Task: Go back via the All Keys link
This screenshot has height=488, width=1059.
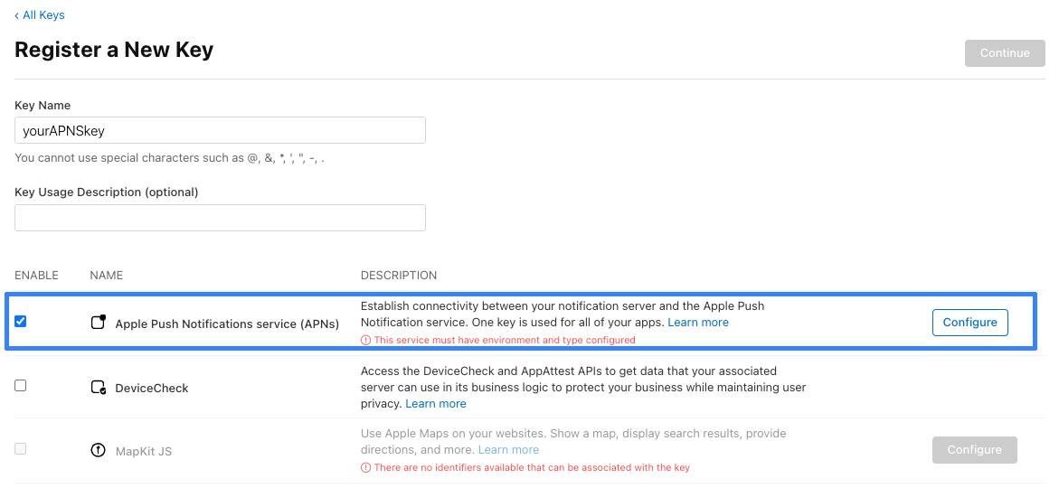Action: (40, 15)
